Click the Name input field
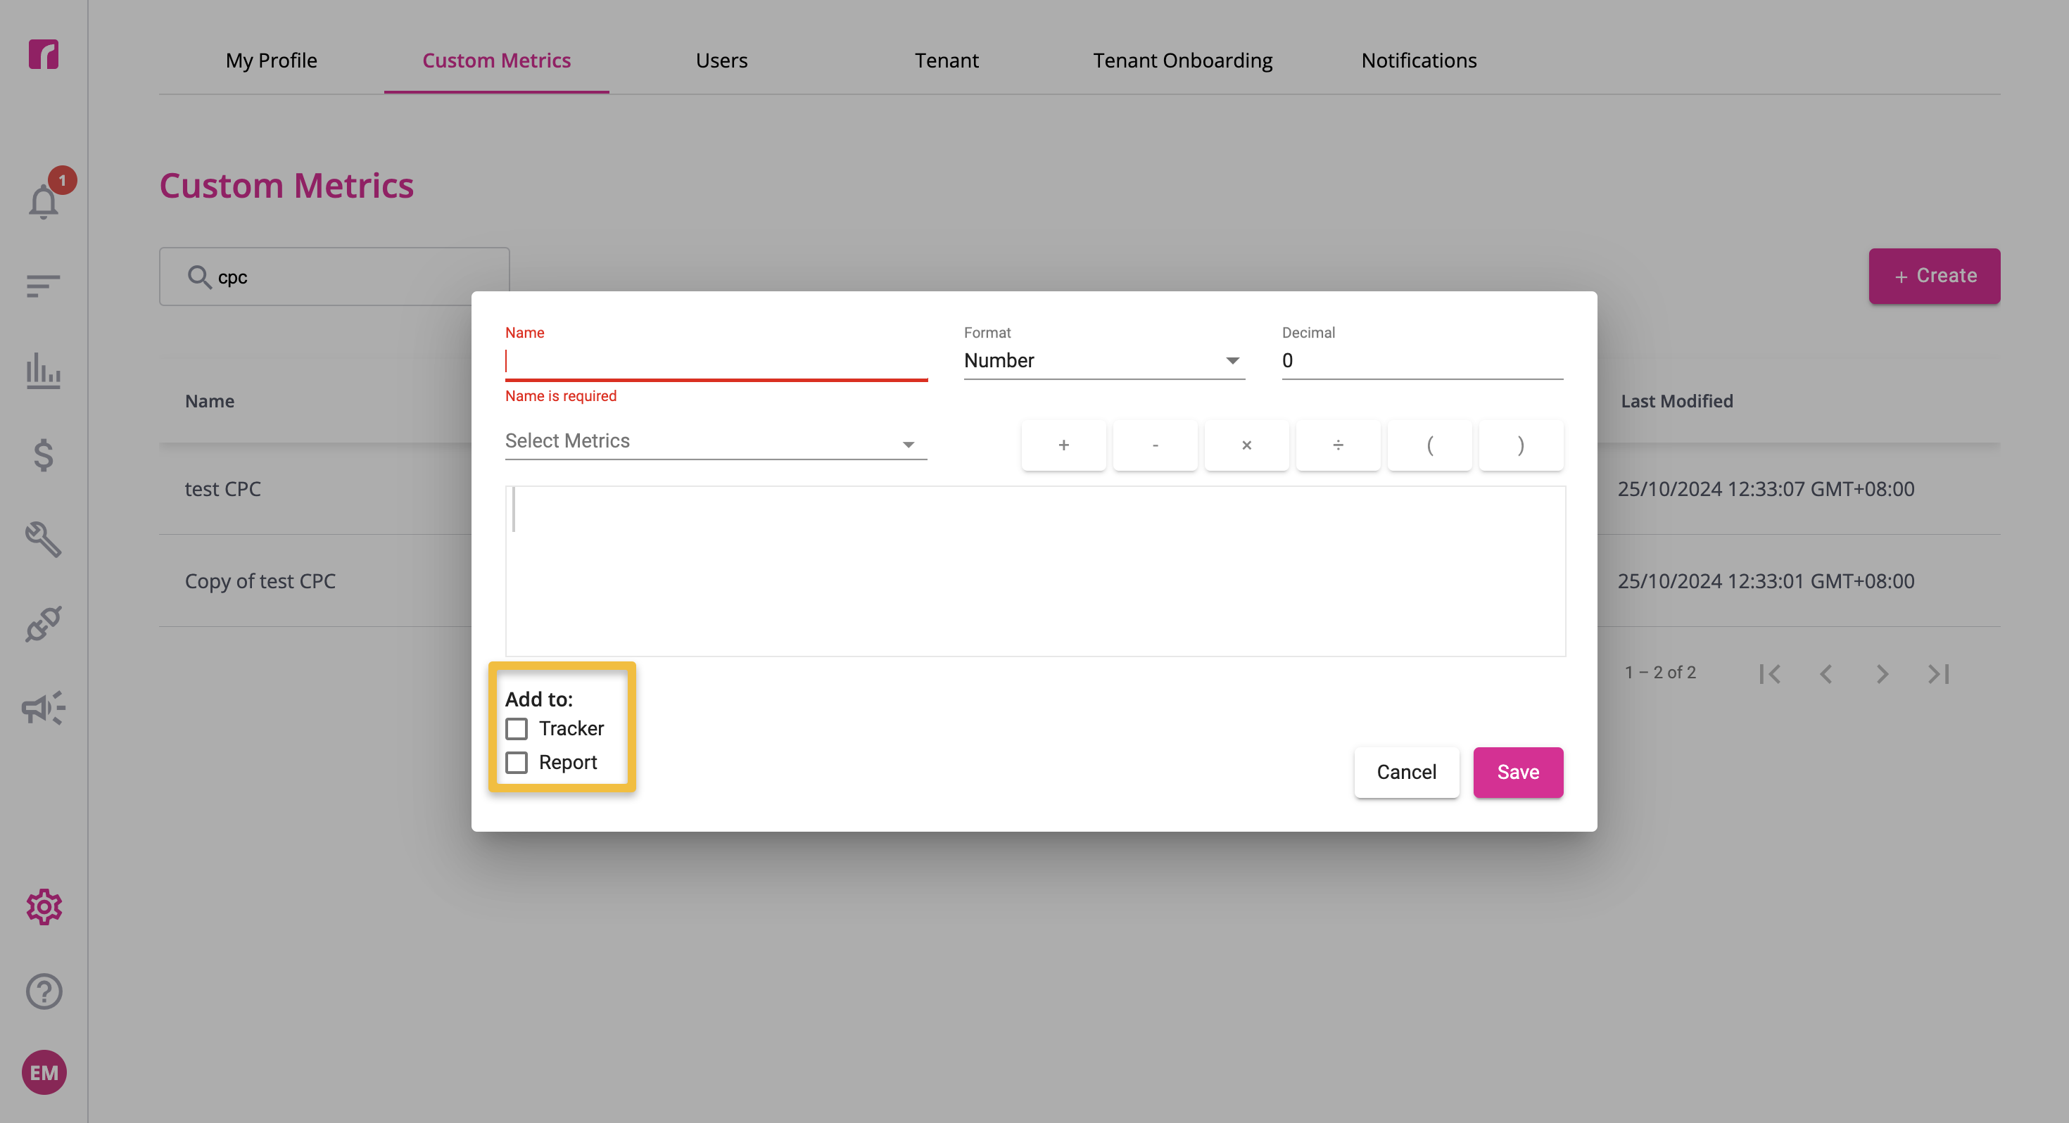The height and width of the screenshot is (1123, 2069). [x=716, y=361]
